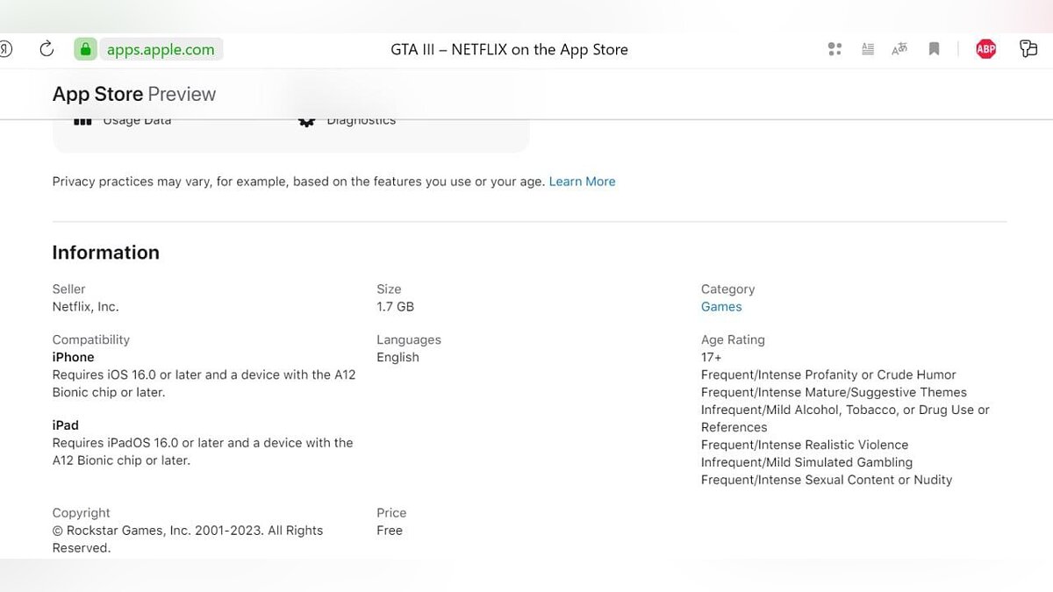Click the page title GTA III – NETFLIX
This screenshot has width=1053, height=592.
click(x=509, y=49)
